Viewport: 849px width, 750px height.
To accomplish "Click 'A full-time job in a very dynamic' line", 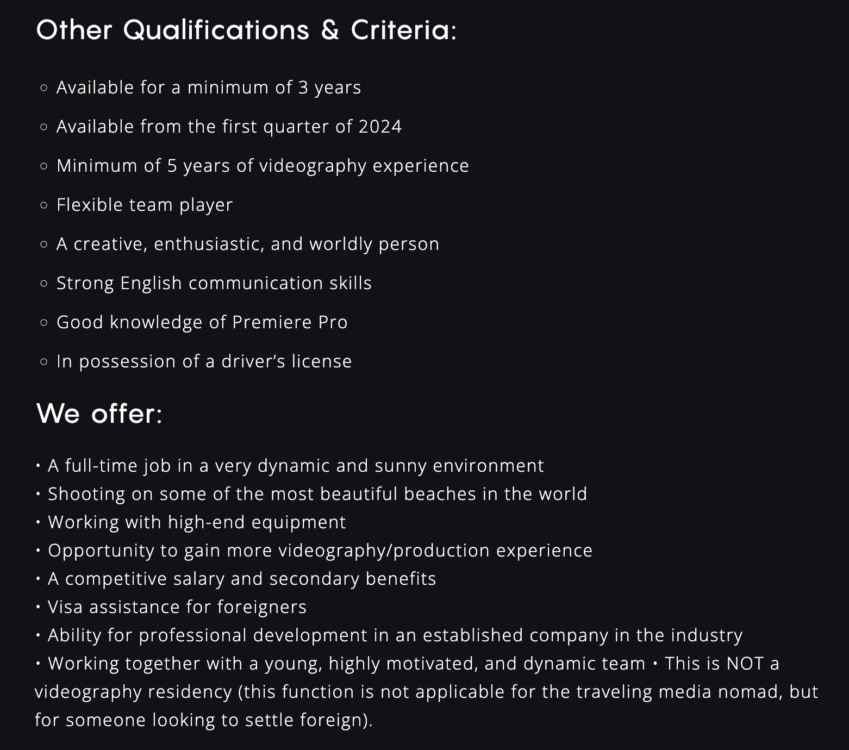I will click(x=296, y=466).
